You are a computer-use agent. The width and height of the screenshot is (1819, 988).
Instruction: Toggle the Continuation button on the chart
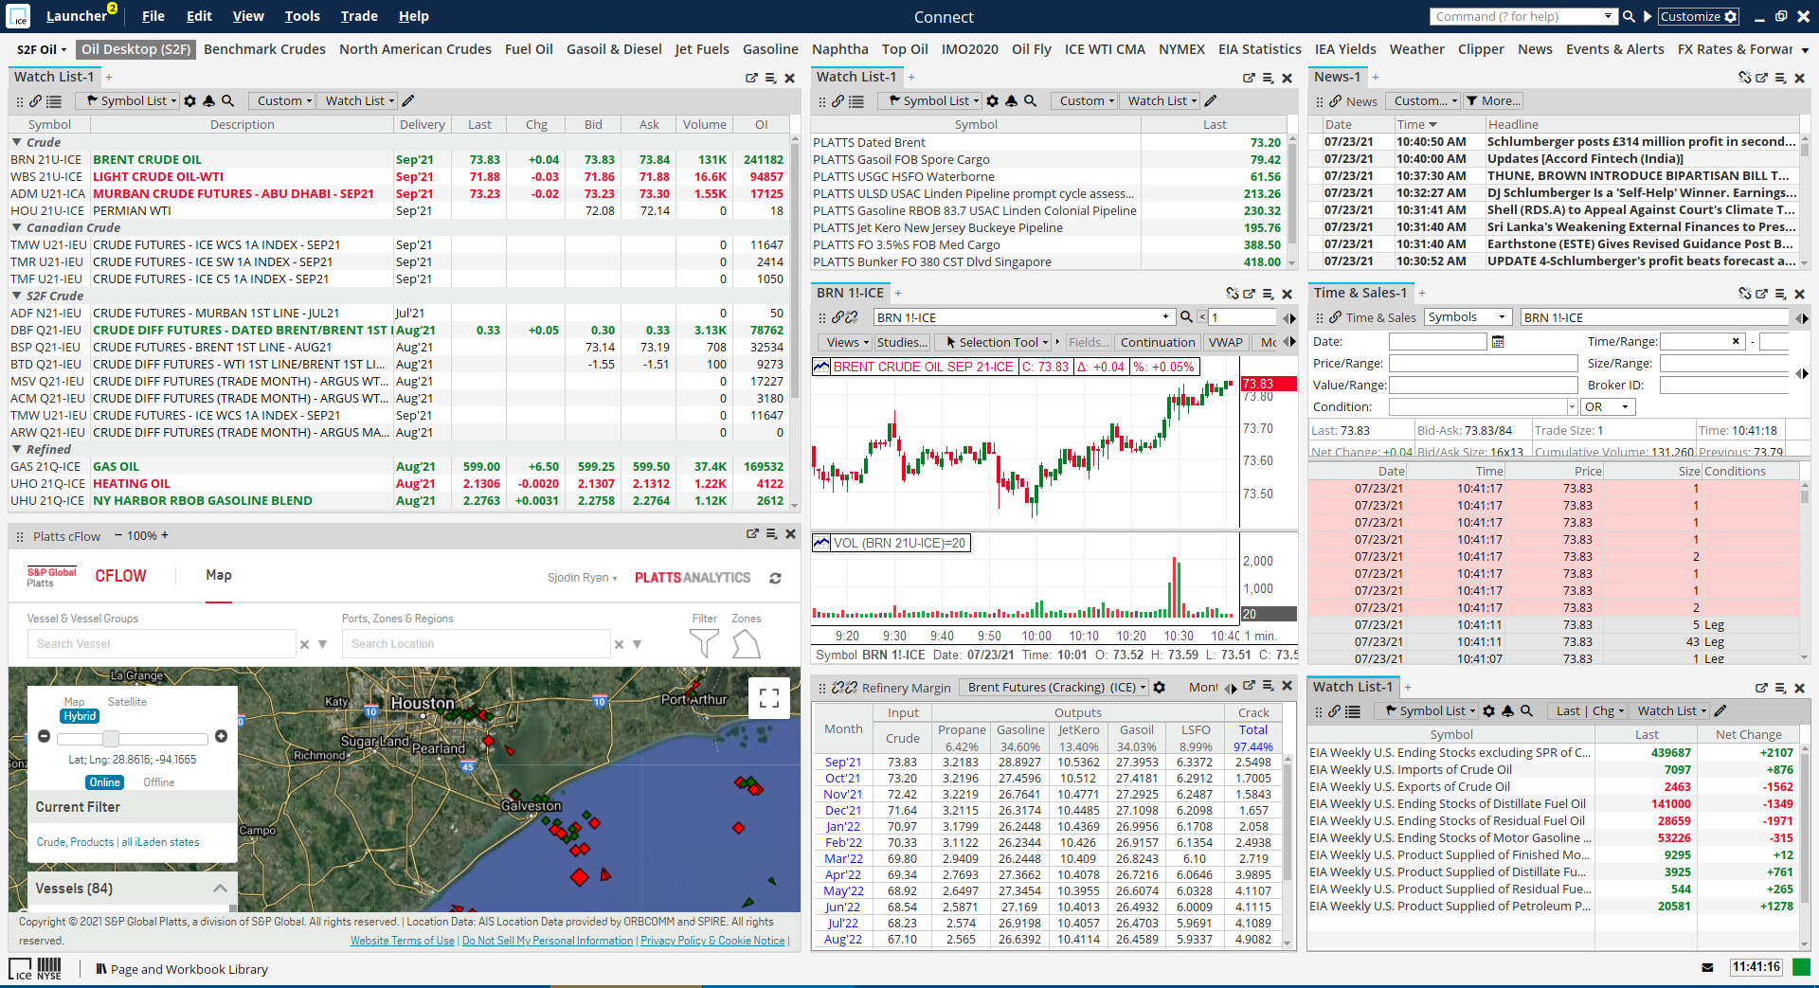pos(1158,342)
